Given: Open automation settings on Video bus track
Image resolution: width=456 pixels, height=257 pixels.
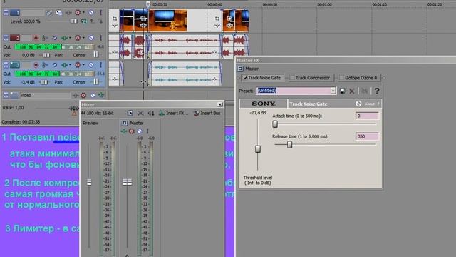Looking at the screenshot, I should (83, 95).
